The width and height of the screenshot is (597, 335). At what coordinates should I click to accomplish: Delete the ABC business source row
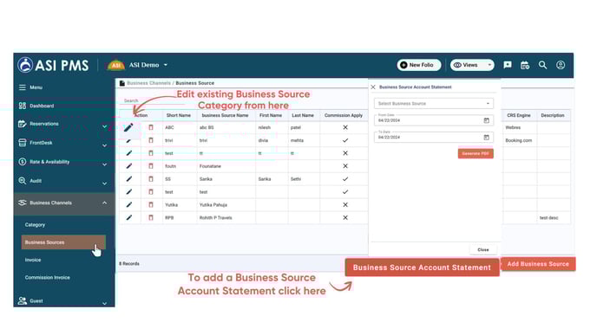[151, 127]
